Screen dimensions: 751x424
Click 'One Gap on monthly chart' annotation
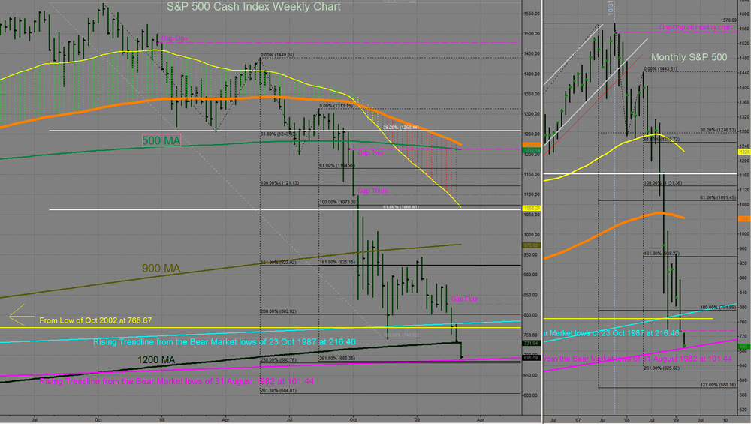[x=696, y=27]
